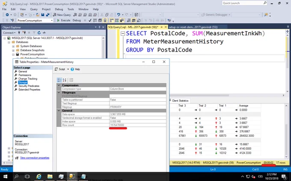Click the Parse query checkmark icon
Screen dimensions: 291x181
coord(90,20)
